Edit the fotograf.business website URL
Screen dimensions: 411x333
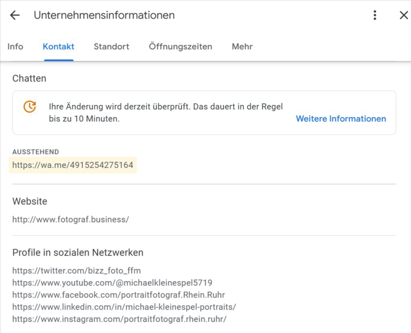[71, 220]
